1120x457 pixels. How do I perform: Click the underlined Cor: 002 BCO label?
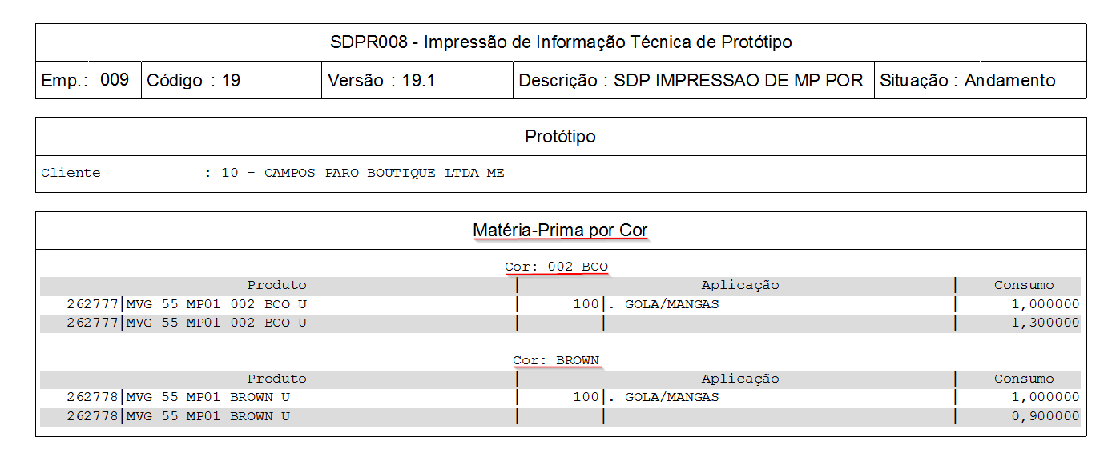coord(557,267)
